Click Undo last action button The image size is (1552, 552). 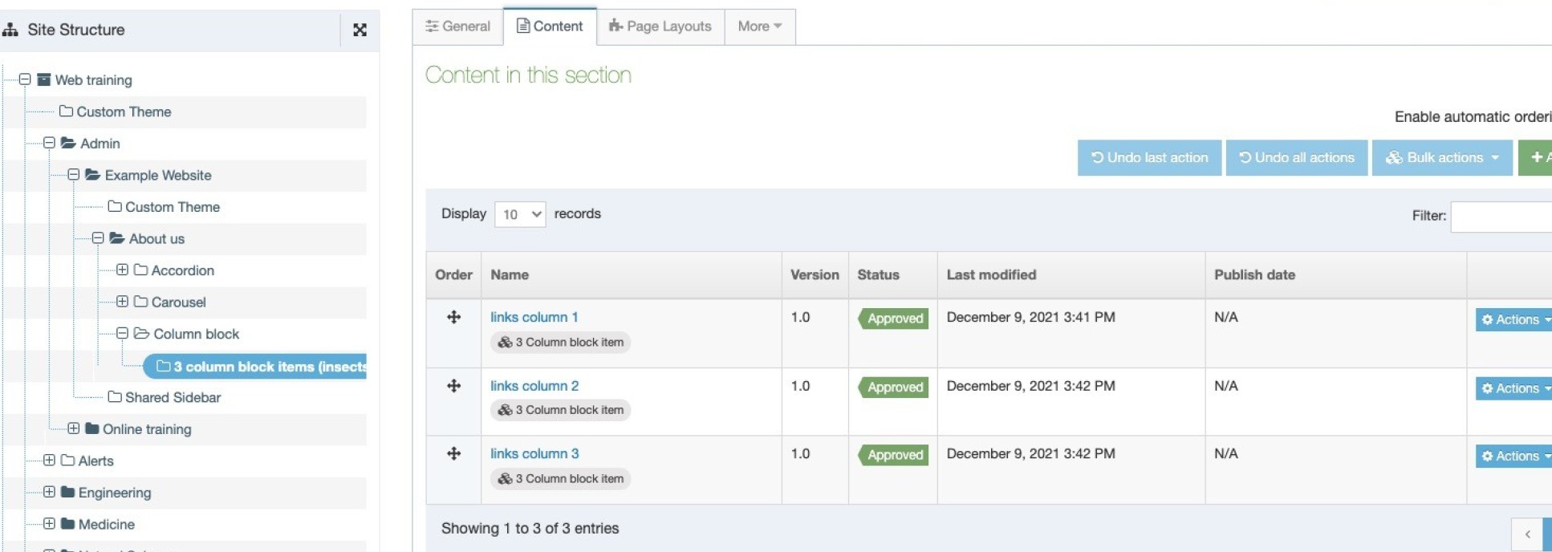[x=1149, y=158]
